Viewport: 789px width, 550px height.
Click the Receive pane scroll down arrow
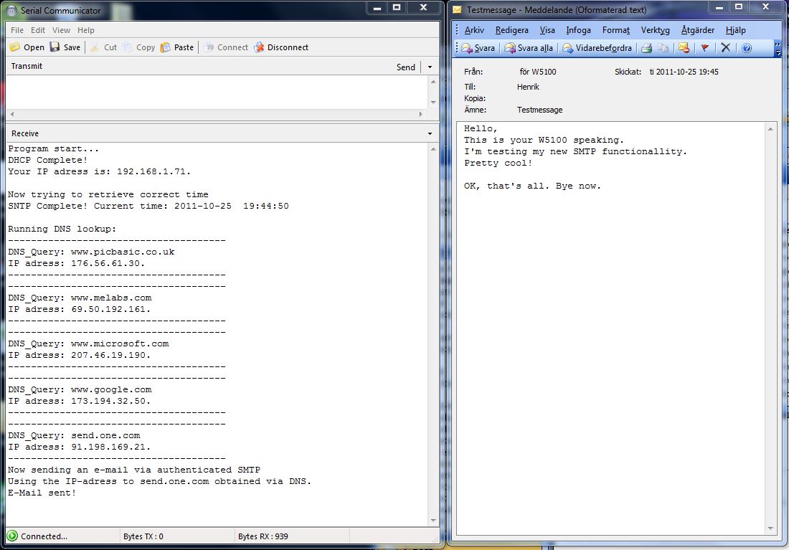pos(433,521)
